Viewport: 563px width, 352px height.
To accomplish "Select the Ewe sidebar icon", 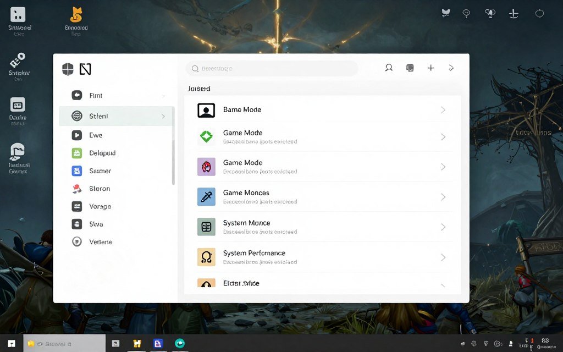I will point(78,135).
